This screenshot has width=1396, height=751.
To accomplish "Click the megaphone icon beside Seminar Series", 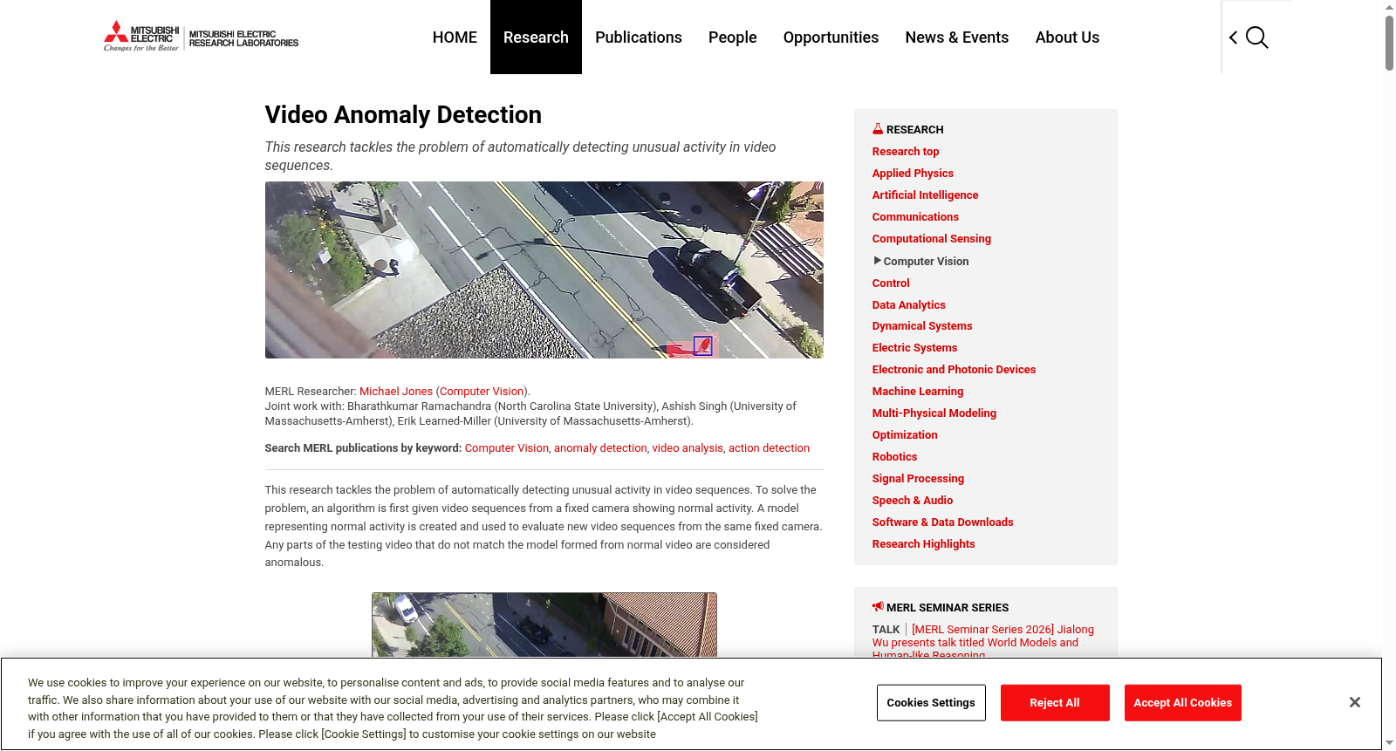I will [878, 607].
